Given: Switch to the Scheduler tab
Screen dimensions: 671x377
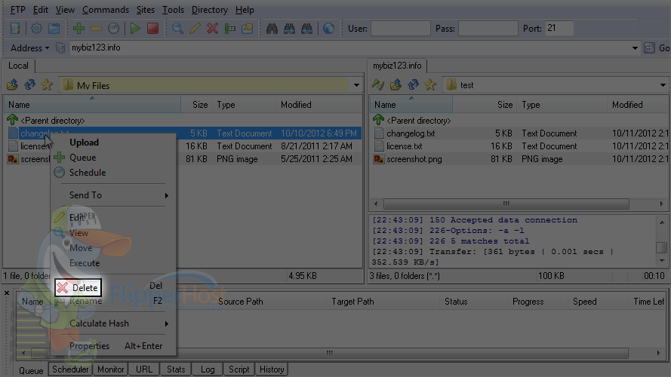Looking at the screenshot, I should (x=70, y=369).
